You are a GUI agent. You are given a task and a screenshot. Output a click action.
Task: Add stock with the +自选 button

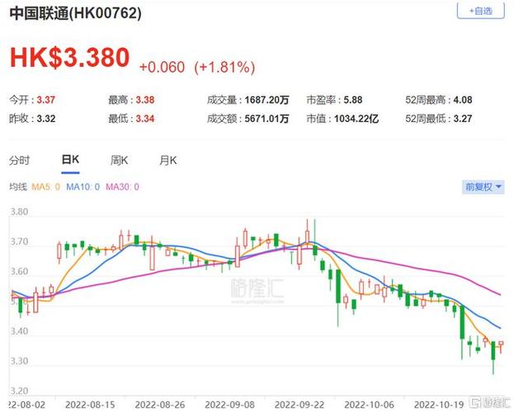pos(480,12)
